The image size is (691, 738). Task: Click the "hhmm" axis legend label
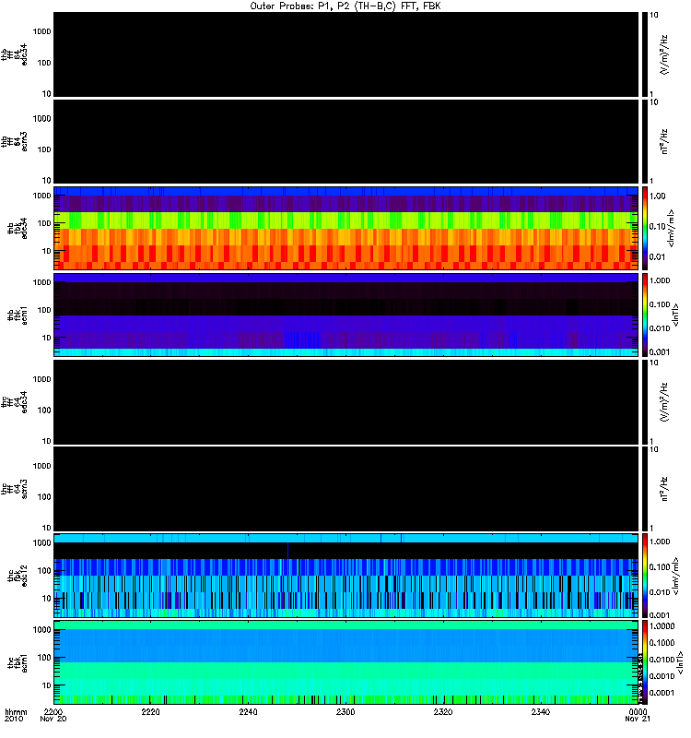(x=16, y=711)
